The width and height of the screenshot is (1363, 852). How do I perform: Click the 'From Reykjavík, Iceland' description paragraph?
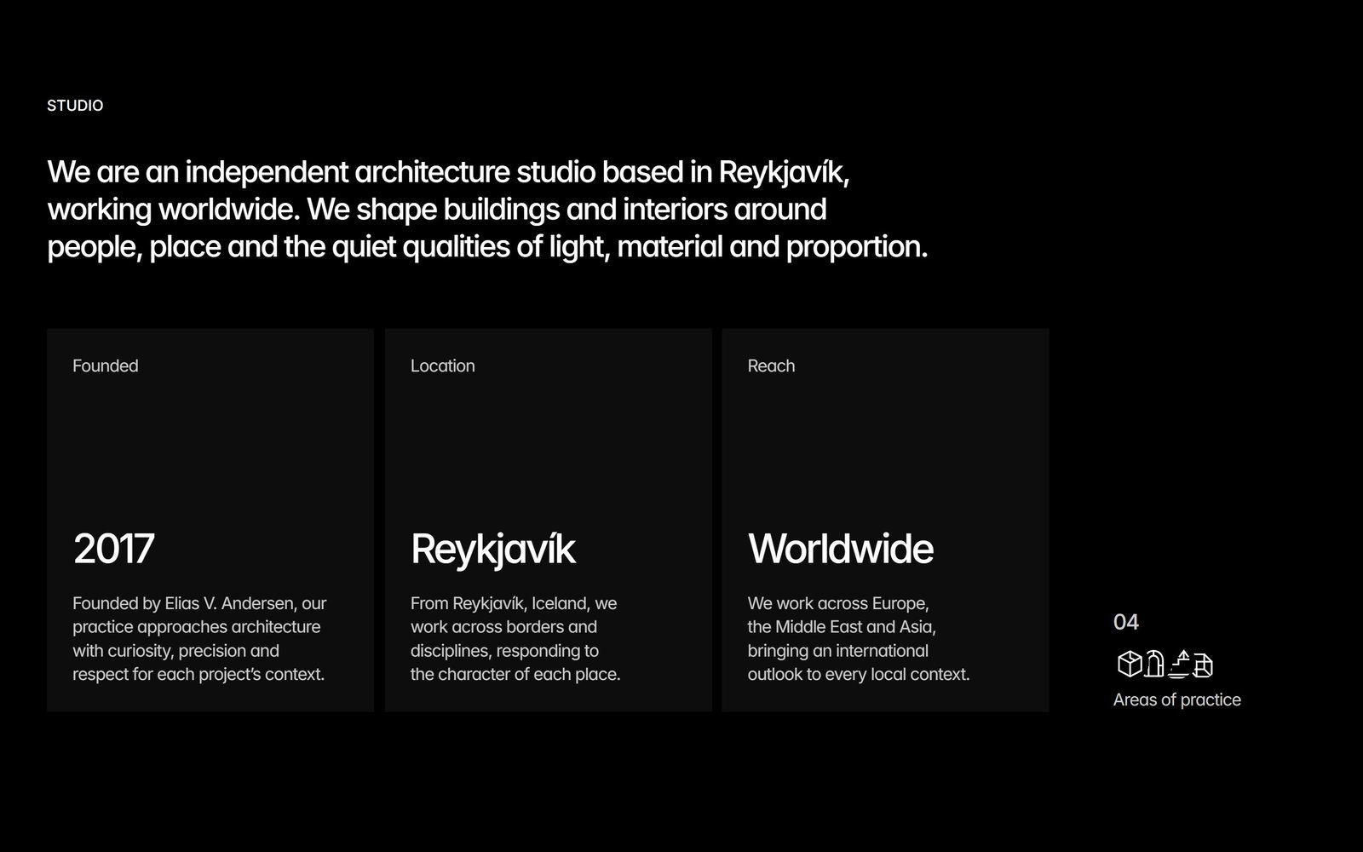pyautogui.click(x=515, y=639)
